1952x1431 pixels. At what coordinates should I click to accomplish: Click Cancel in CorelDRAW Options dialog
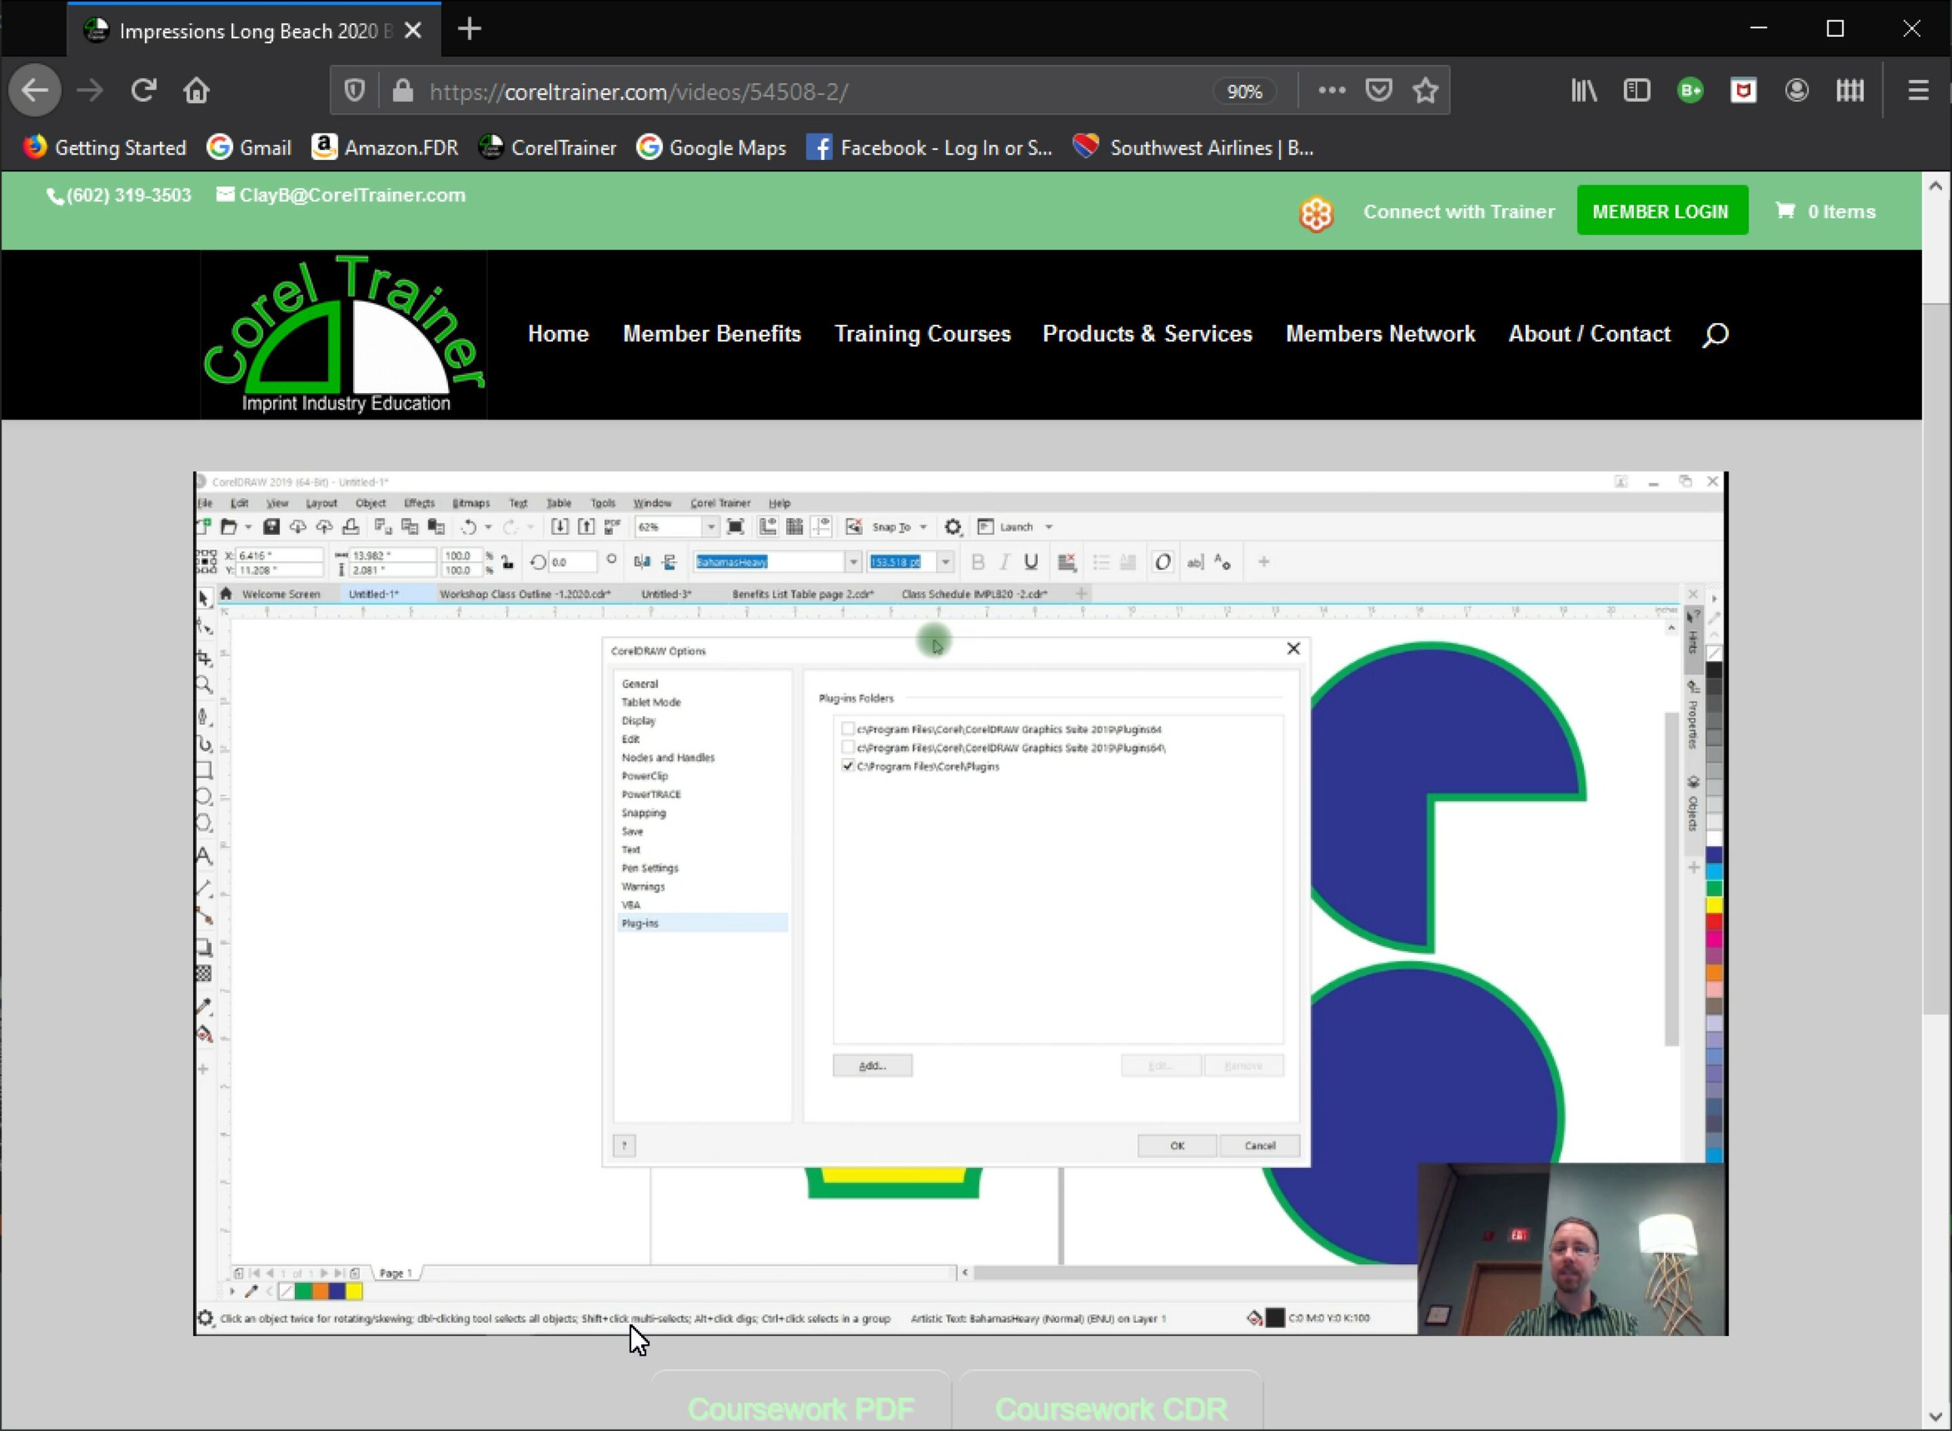(1259, 1145)
